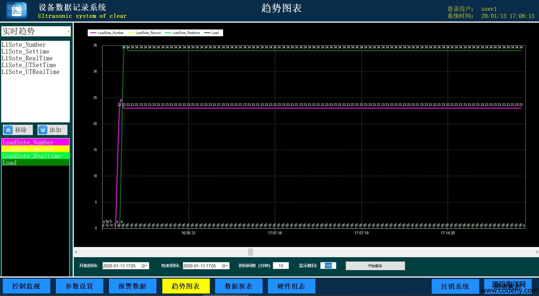Viewport: 539px width, 296px height.
Task: Open the start time calendar picker icon
Action: [x=144, y=266]
